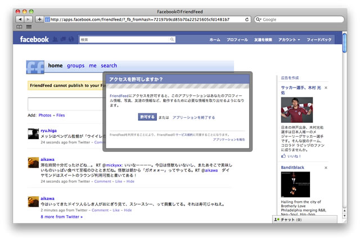Screen dimensions: 360x241
Task: Click the vertical scrollbar thumb
Action: (x=344, y=43)
